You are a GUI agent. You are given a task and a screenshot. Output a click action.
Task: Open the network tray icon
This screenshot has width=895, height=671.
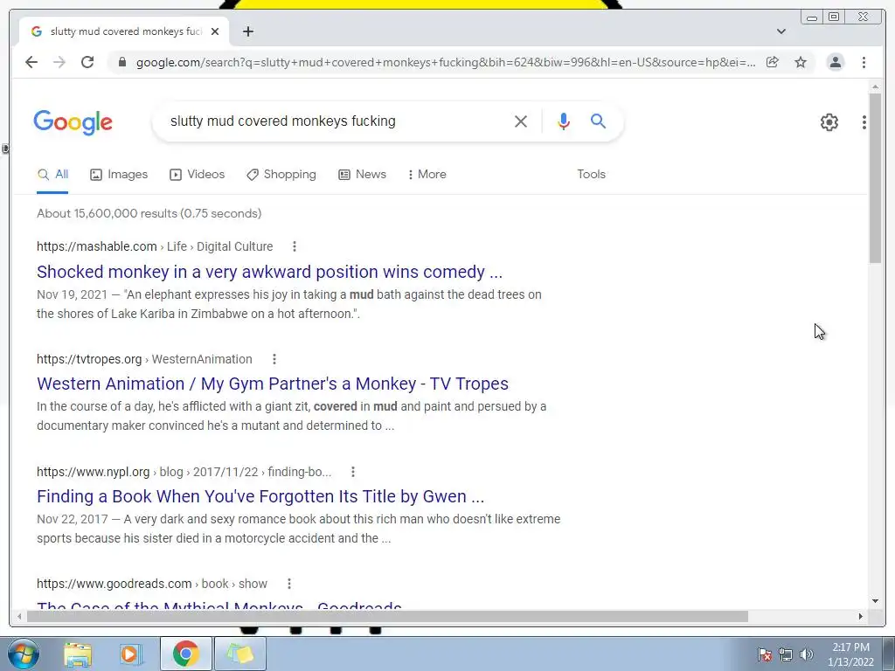[x=786, y=654]
